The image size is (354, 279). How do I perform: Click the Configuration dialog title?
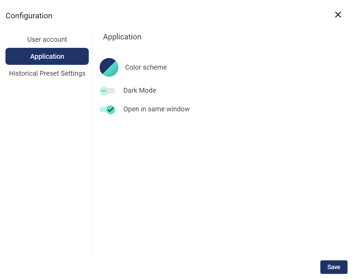[x=29, y=16]
